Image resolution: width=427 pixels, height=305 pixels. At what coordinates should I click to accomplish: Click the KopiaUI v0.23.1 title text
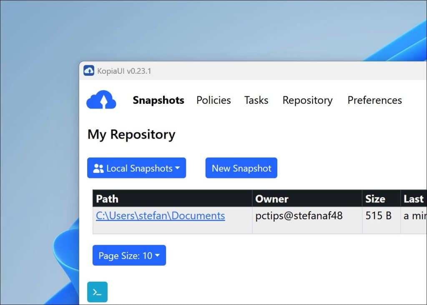(124, 71)
